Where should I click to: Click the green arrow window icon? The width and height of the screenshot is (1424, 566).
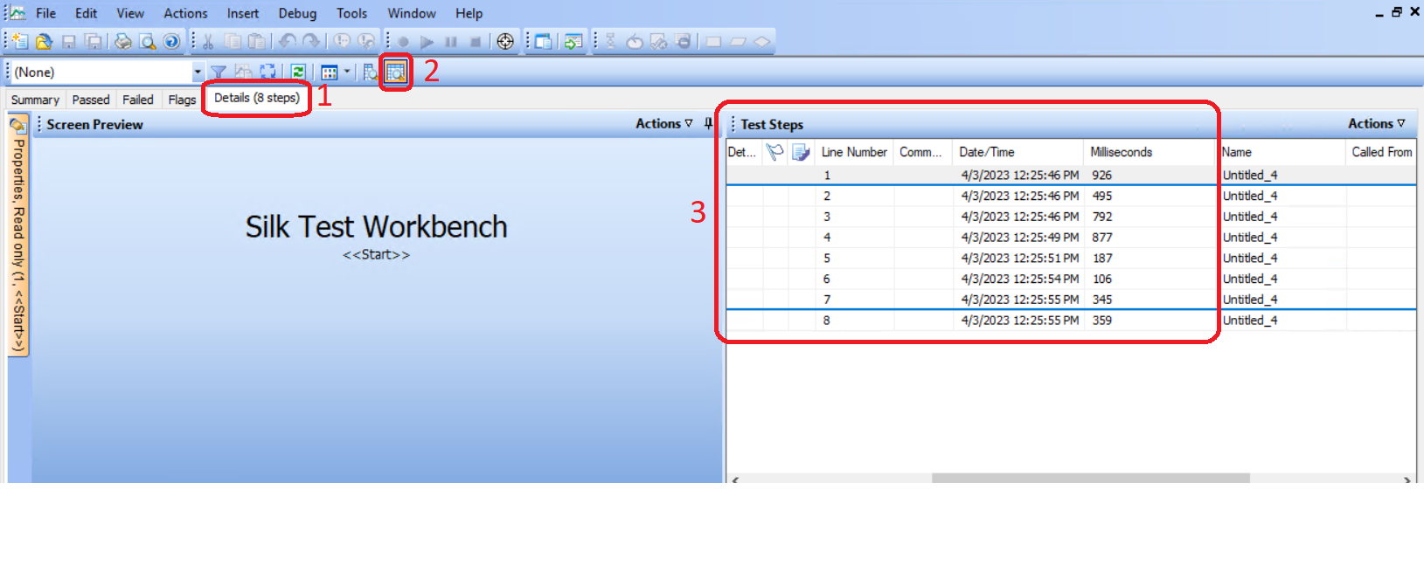(x=573, y=41)
